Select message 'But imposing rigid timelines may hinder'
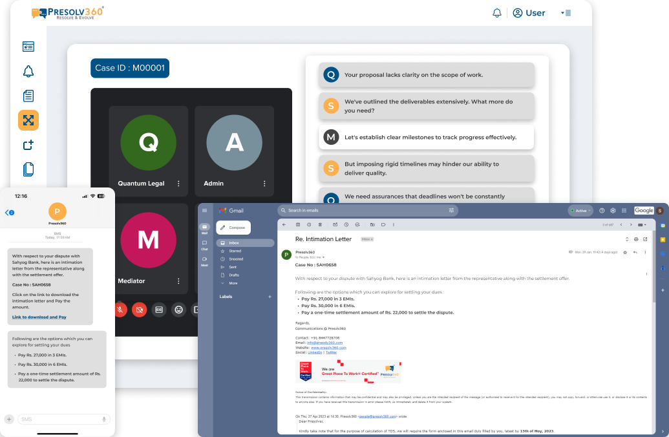Viewport: 669px width, 437px height. [x=427, y=169]
